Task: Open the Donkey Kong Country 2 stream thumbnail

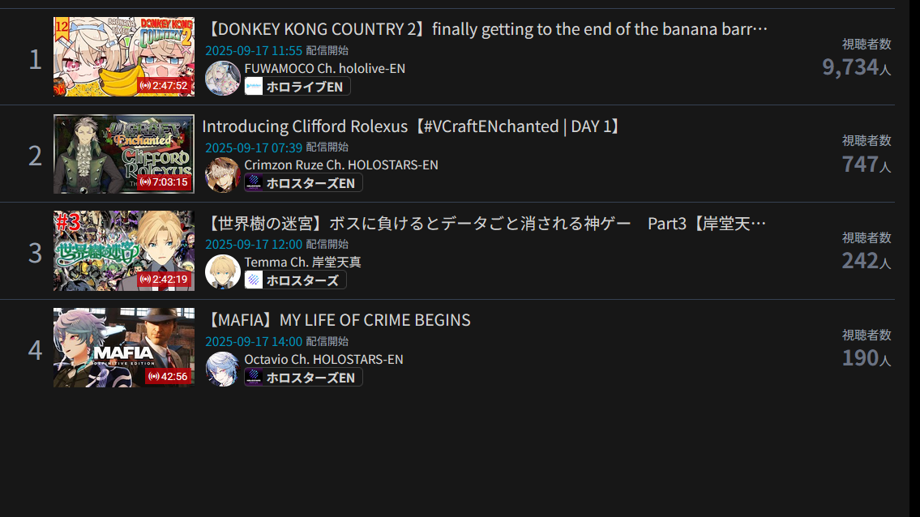Action: [x=124, y=57]
